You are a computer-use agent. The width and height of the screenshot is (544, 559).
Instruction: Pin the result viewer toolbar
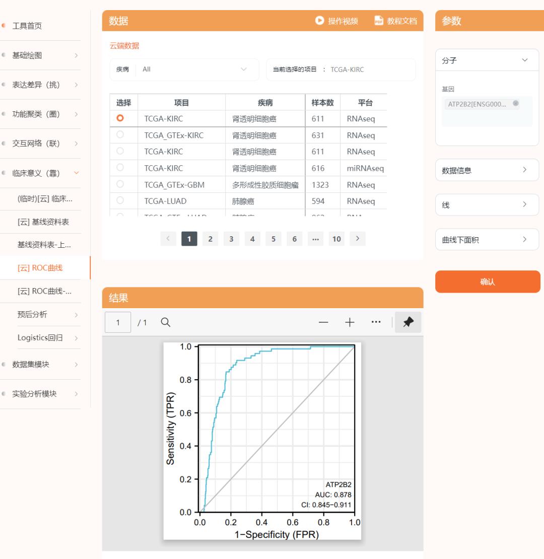pyautogui.click(x=408, y=322)
